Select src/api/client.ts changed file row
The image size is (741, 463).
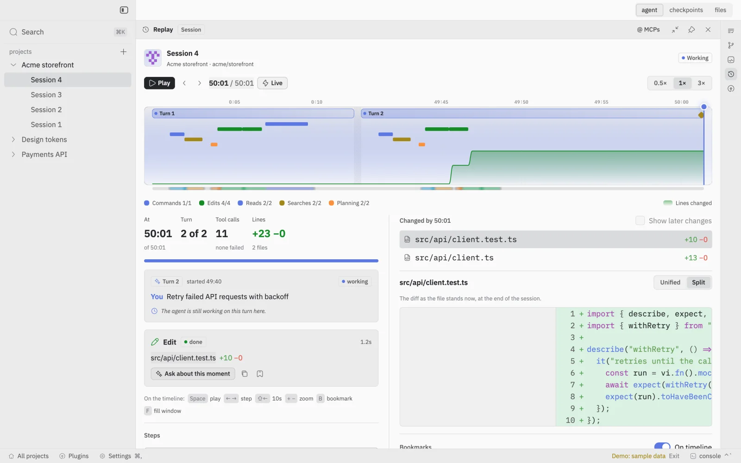[555, 258]
